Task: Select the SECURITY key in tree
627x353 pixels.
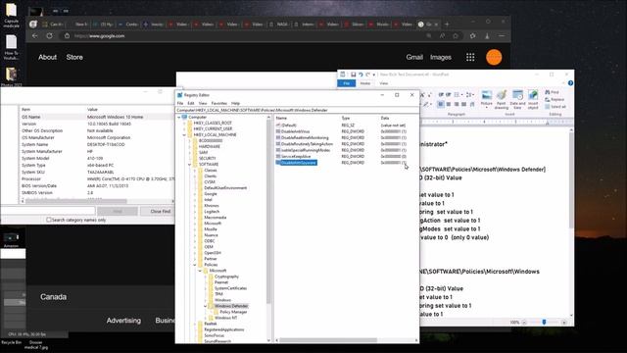Action: [207, 159]
